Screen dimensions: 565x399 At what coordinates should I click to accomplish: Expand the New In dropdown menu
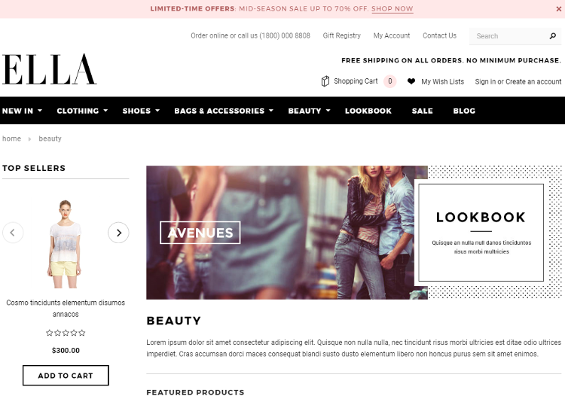pyautogui.click(x=23, y=111)
